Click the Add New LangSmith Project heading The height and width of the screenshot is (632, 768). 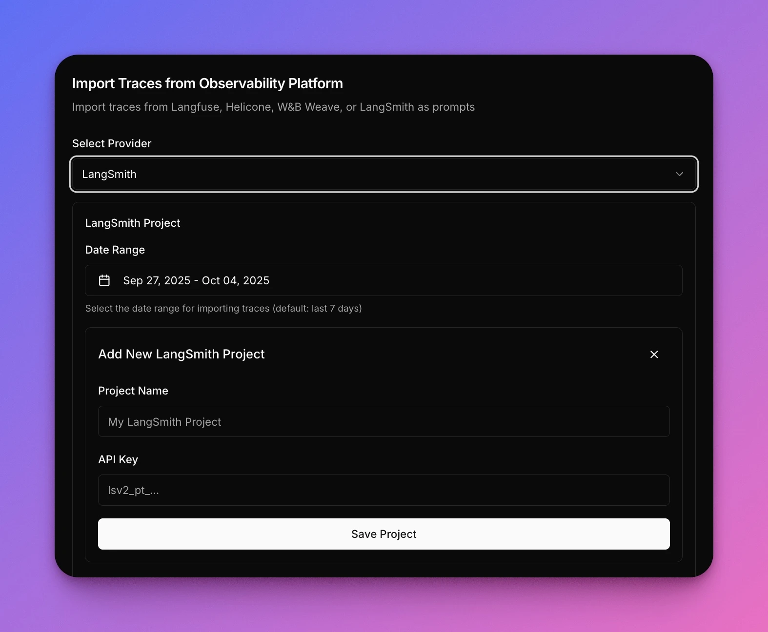(x=182, y=354)
